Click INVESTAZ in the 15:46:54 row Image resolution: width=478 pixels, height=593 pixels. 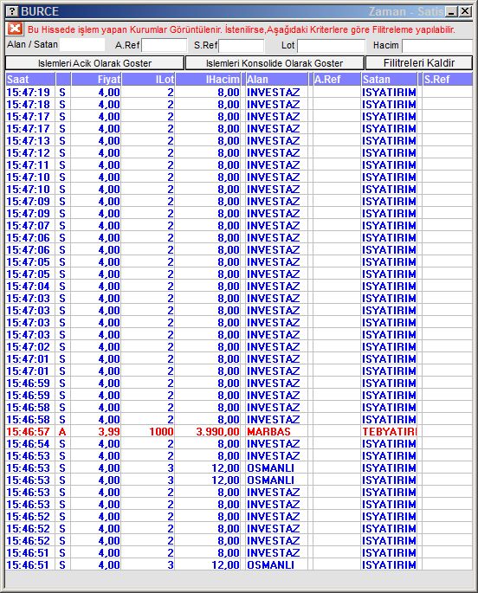point(273,443)
